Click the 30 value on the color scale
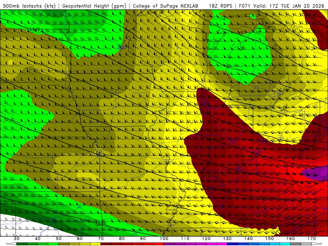The height and width of the screenshot is (246, 328). 16,239
